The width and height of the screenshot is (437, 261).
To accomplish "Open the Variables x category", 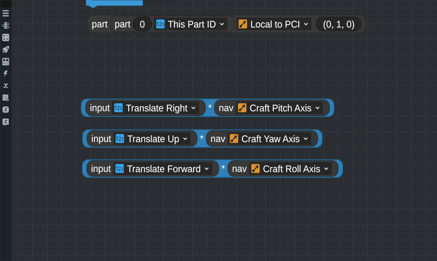I will 6,85.
